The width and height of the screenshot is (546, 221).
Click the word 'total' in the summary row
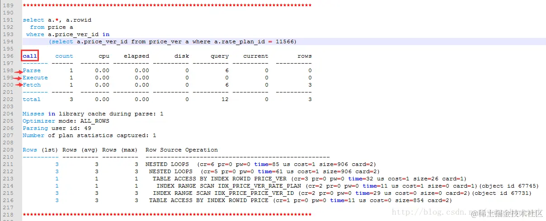coord(32,99)
